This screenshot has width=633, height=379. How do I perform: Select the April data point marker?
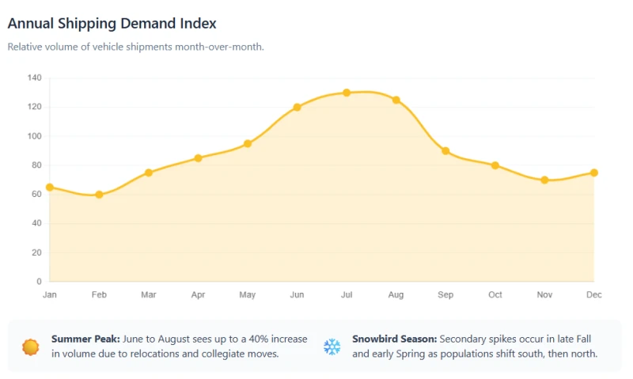point(199,158)
